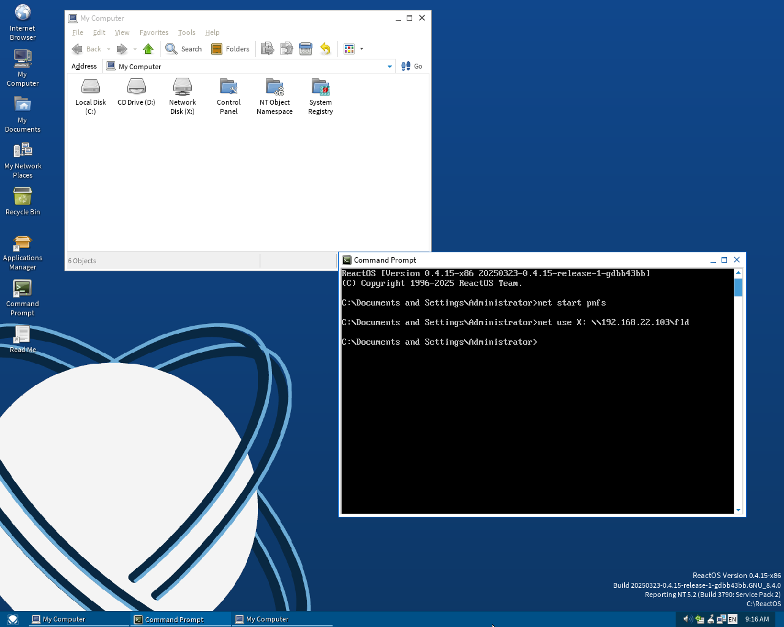
Task: Click the taskbar clock showing 9:16 AM
Action: tap(757, 619)
